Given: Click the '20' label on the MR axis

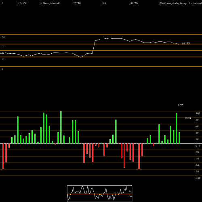Looking at the screenshot, I should [x=197, y=139].
